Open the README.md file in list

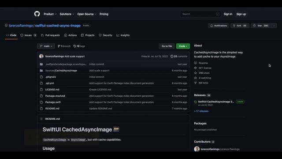(x=52, y=108)
